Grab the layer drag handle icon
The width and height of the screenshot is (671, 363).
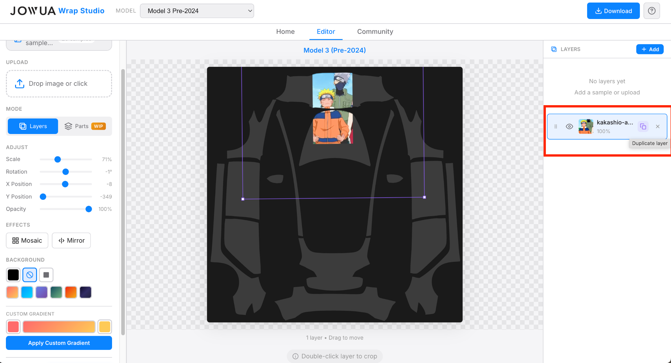click(556, 126)
